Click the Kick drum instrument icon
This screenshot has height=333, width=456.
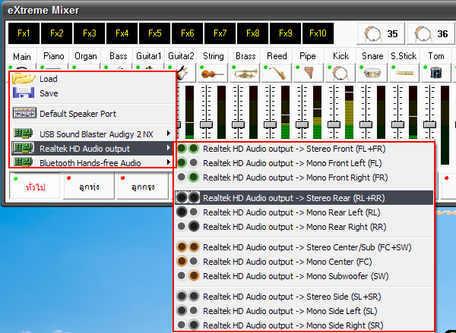coord(340,73)
